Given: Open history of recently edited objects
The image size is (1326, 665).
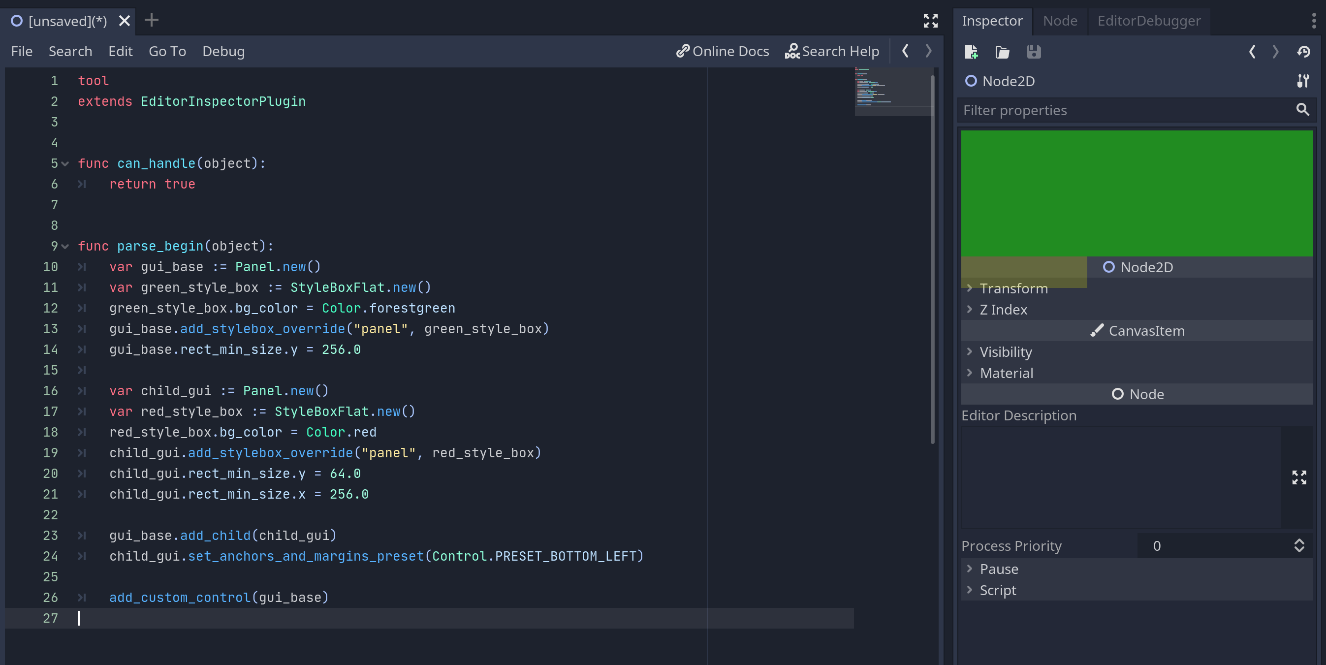Looking at the screenshot, I should point(1304,52).
